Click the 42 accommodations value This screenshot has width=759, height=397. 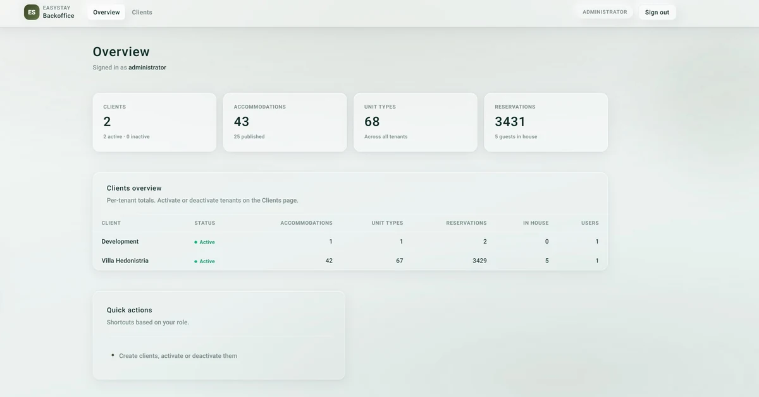[329, 261]
